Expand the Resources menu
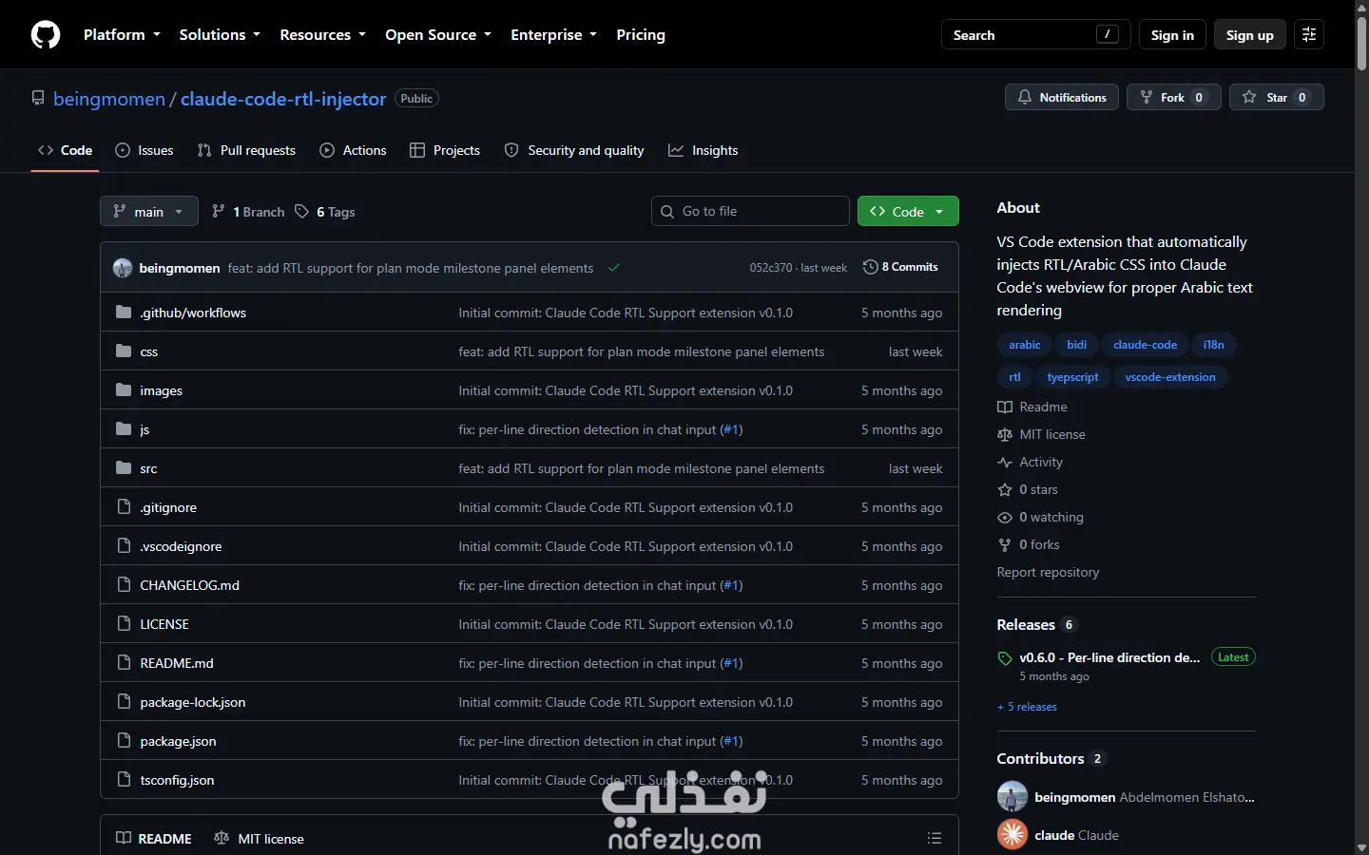The width and height of the screenshot is (1369, 855). [322, 35]
